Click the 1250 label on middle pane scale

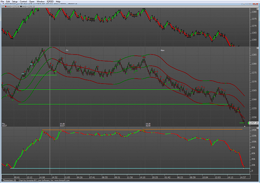point(254,117)
